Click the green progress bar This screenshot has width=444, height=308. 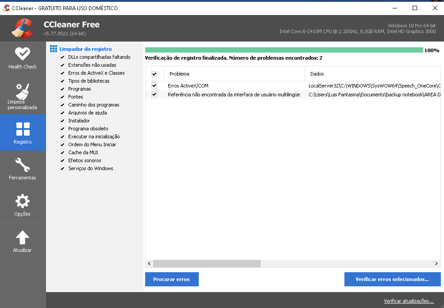[x=284, y=50]
